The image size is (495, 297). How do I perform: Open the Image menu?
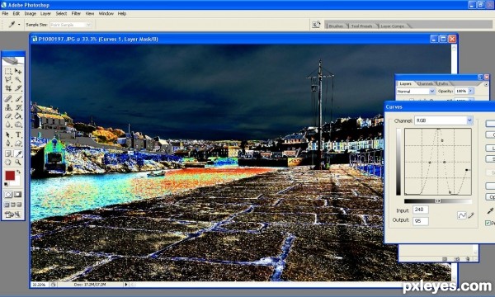pos(31,13)
